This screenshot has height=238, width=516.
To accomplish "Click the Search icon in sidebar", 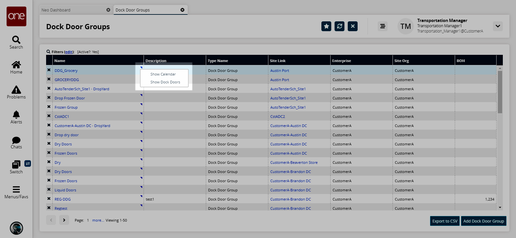I will pyautogui.click(x=16, y=40).
